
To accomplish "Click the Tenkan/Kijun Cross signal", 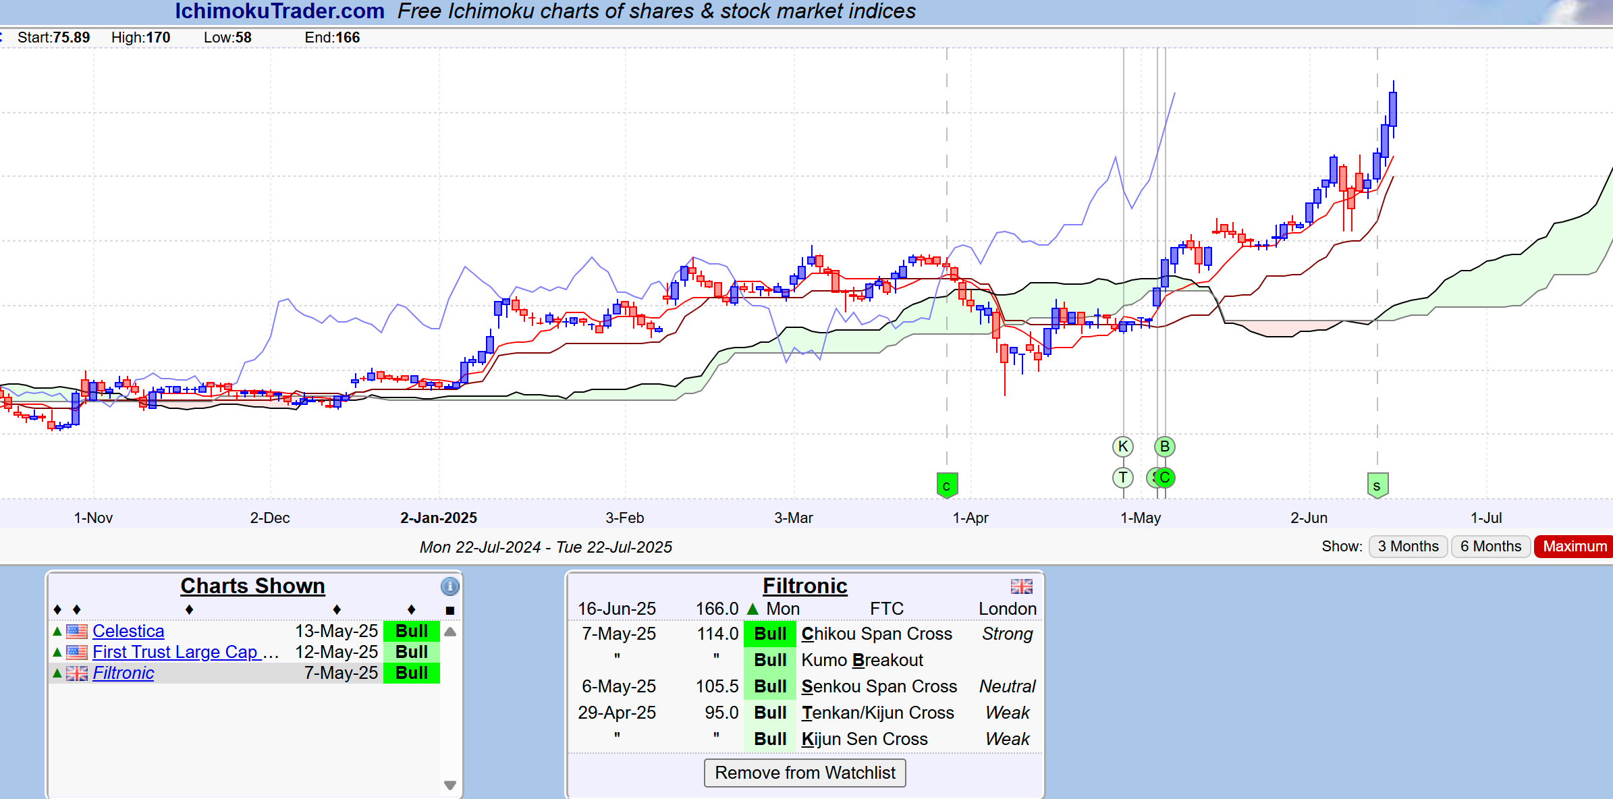I will (x=877, y=713).
